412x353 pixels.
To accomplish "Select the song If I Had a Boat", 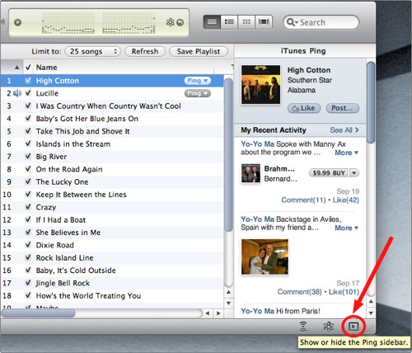I will pyautogui.click(x=112, y=219).
